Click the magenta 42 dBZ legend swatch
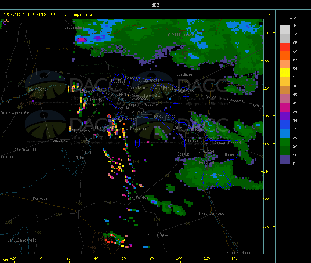Viewport: 311px width, 263px height. pyautogui.click(x=285, y=107)
